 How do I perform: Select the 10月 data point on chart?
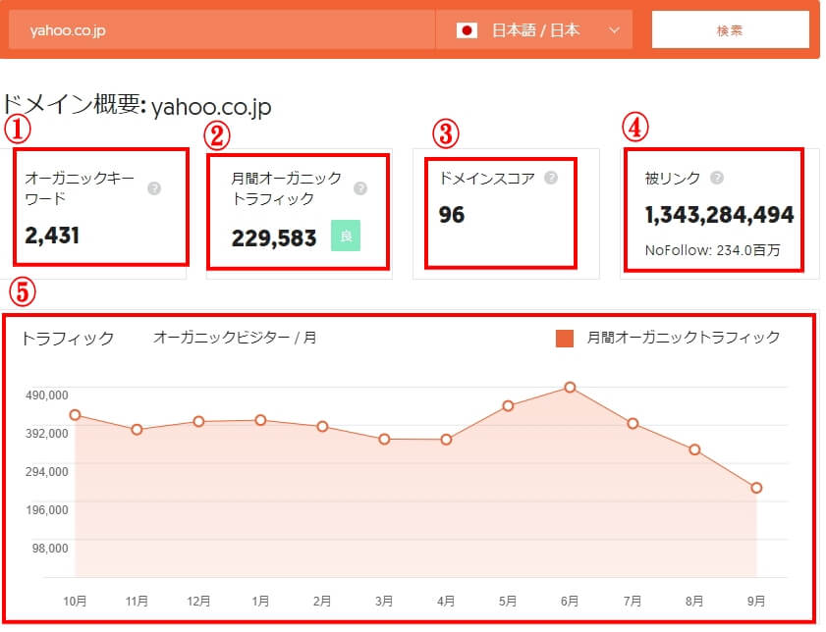[75, 415]
